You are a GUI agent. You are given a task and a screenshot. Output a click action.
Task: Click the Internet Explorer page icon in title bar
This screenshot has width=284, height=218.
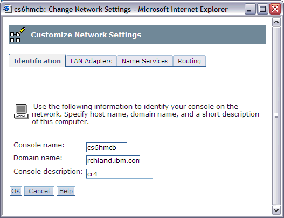(7, 9)
